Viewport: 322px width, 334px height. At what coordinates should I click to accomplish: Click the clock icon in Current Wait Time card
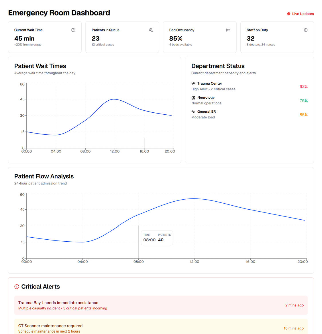pos(73,30)
